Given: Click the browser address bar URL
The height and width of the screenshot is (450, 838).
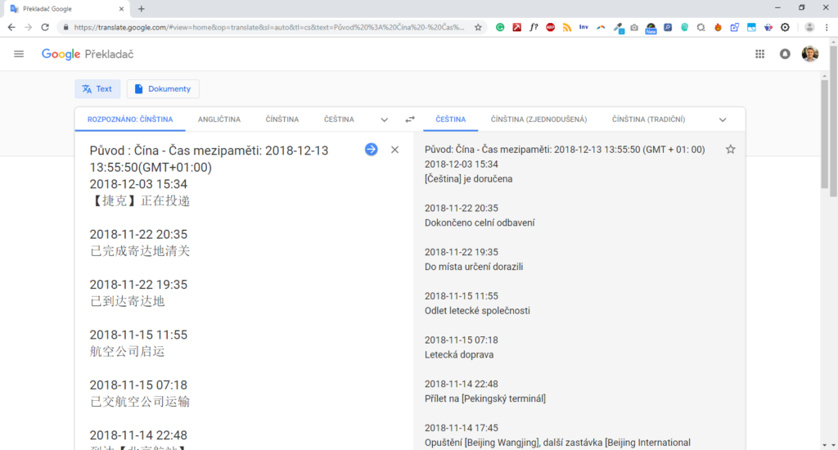Looking at the screenshot, I should (269, 27).
